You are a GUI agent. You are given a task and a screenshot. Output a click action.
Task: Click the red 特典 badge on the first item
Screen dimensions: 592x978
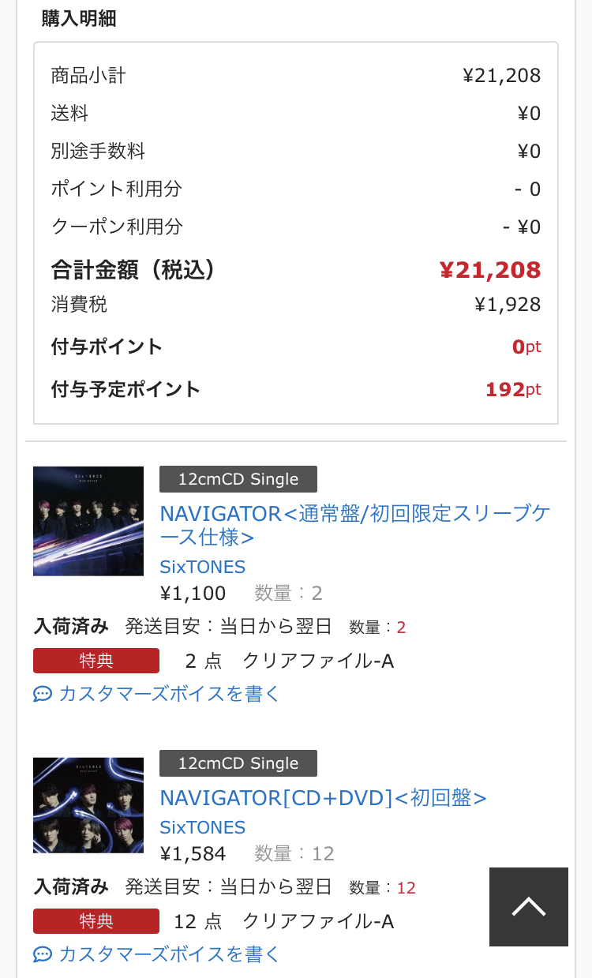coord(96,661)
